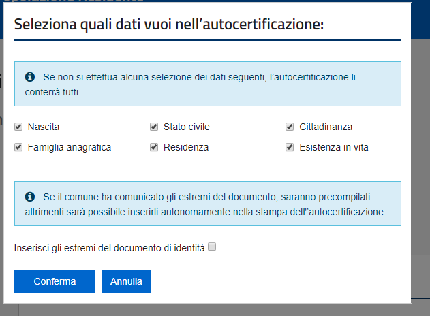Viewport: 430px width, 316px height.
Task: Click the 'Seleziona quali dati vuoi' heading
Action: (x=169, y=24)
